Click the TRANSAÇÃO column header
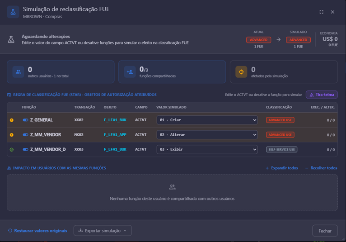This screenshot has height=242, width=346. (x=84, y=107)
